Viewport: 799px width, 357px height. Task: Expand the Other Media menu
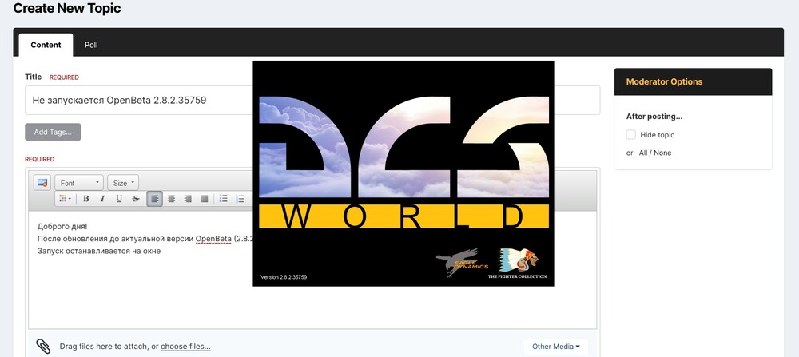click(556, 347)
